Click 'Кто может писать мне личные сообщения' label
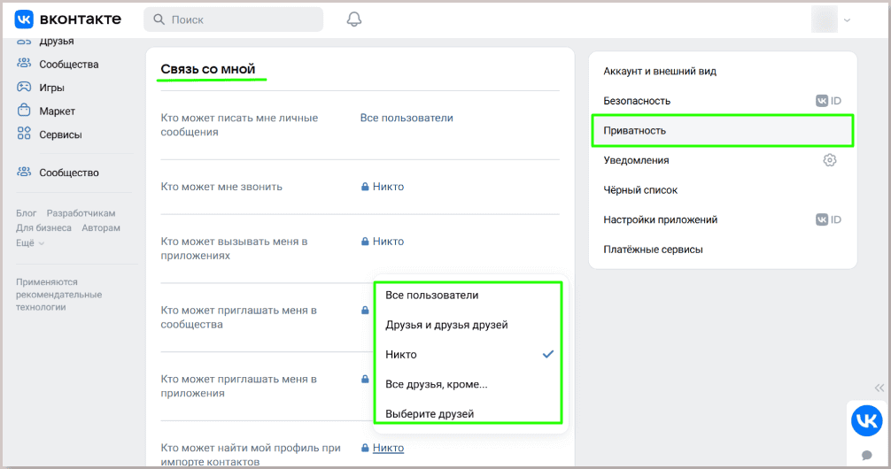 pyautogui.click(x=239, y=125)
